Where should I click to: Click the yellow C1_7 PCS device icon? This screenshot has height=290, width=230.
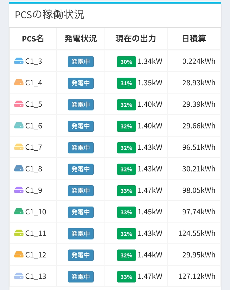(19, 147)
